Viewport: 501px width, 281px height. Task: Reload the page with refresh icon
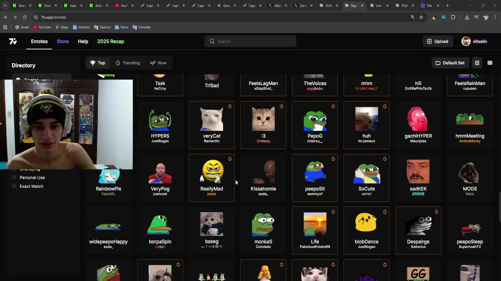24,17
